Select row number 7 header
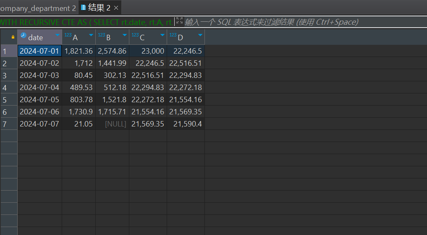427x235 pixels. click(x=9, y=124)
